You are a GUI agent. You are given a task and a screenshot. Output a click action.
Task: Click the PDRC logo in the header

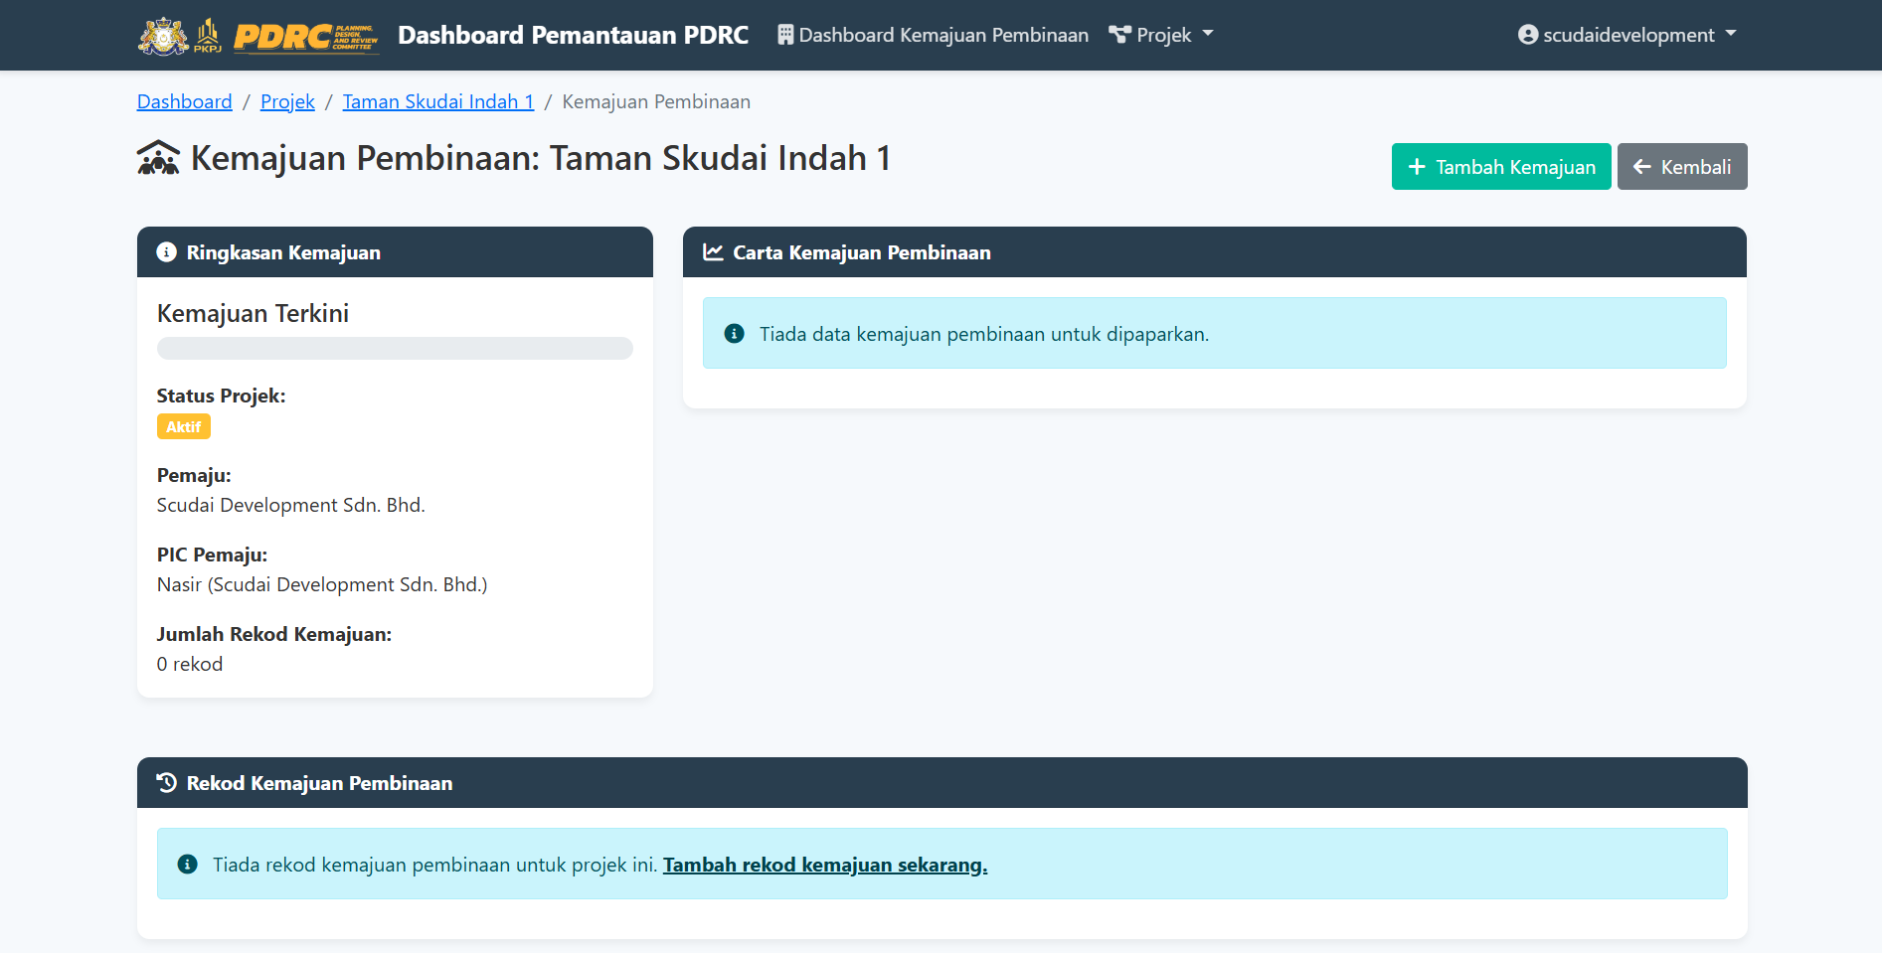coord(305,35)
